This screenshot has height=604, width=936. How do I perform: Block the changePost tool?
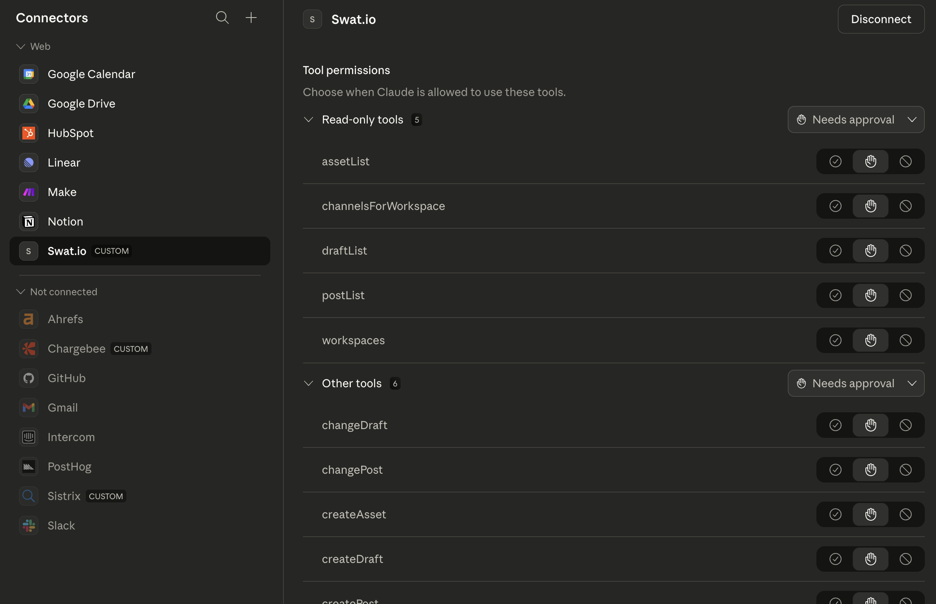(x=906, y=470)
